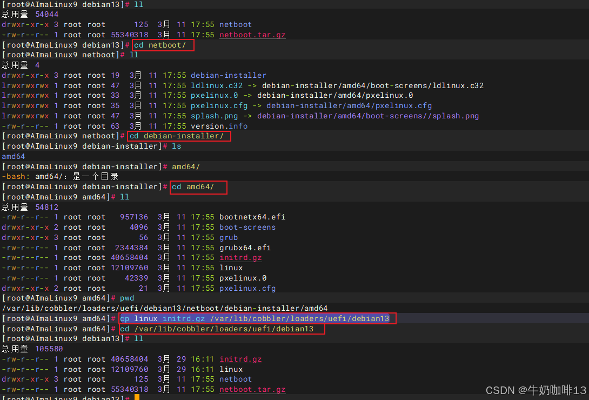
Task: Click the pxelinux.0 symlink in the netboot listing
Action: tap(214, 95)
